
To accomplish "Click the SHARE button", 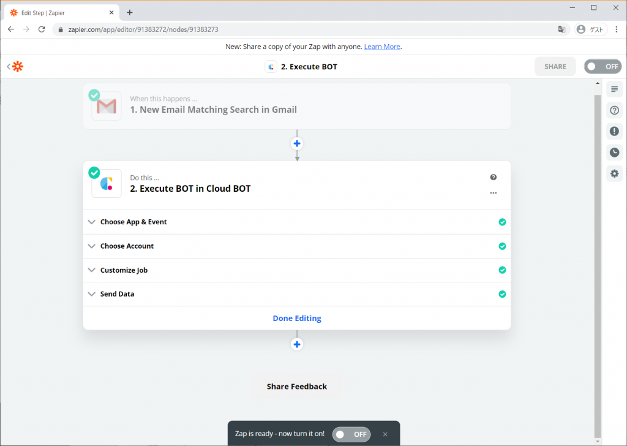I will (x=555, y=66).
